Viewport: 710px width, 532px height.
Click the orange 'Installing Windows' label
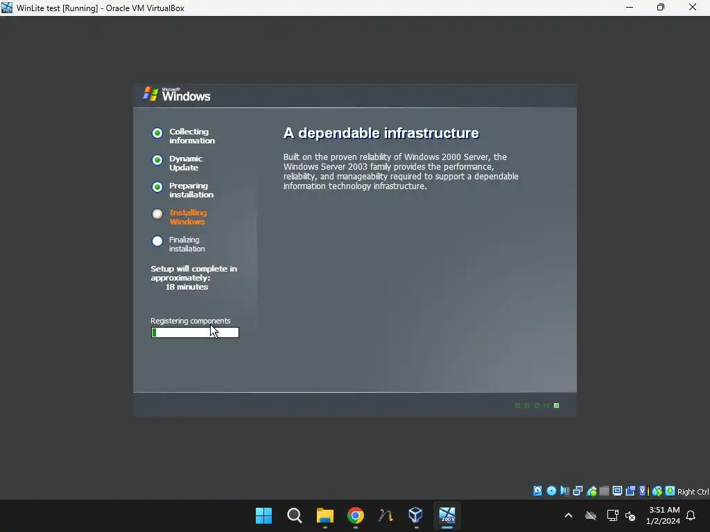pos(188,217)
